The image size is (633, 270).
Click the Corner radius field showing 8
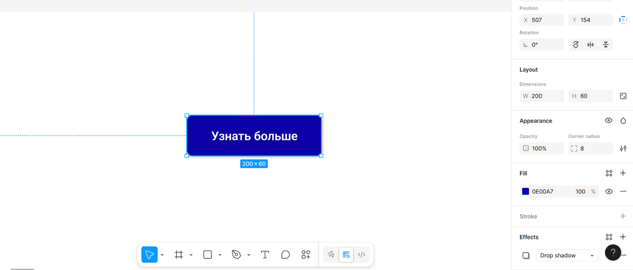tap(590, 149)
